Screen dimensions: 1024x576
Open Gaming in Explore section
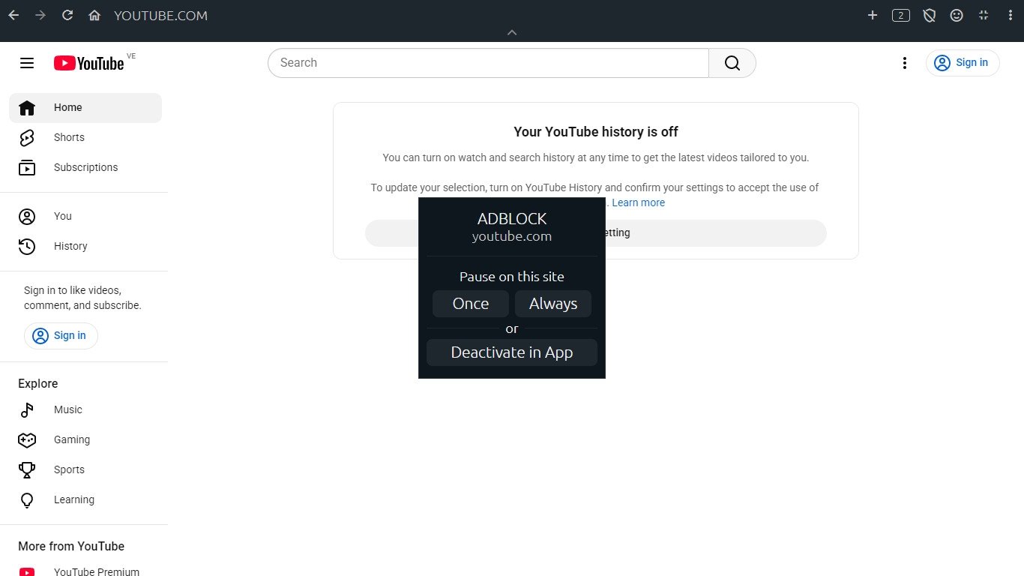tap(71, 439)
